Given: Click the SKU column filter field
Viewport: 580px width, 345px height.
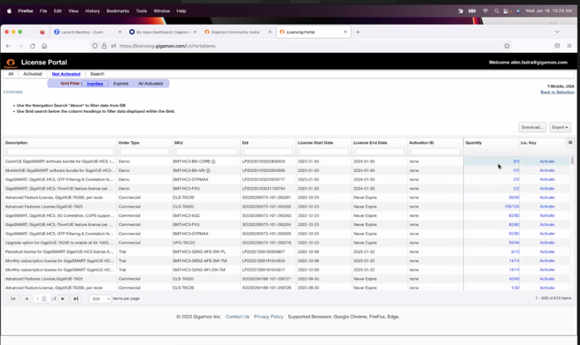Looking at the screenshot, I should [x=205, y=152].
